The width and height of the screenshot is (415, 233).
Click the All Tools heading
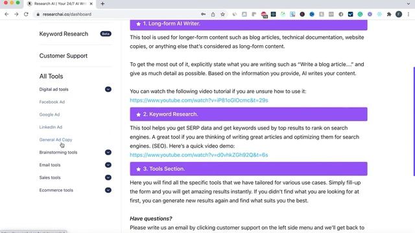[51, 76]
